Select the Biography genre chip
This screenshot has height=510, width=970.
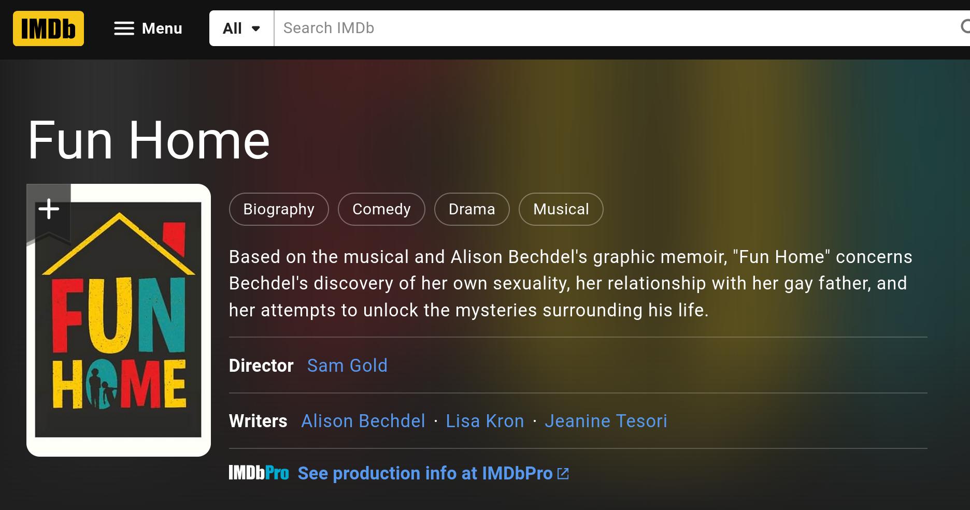(x=279, y=209)
